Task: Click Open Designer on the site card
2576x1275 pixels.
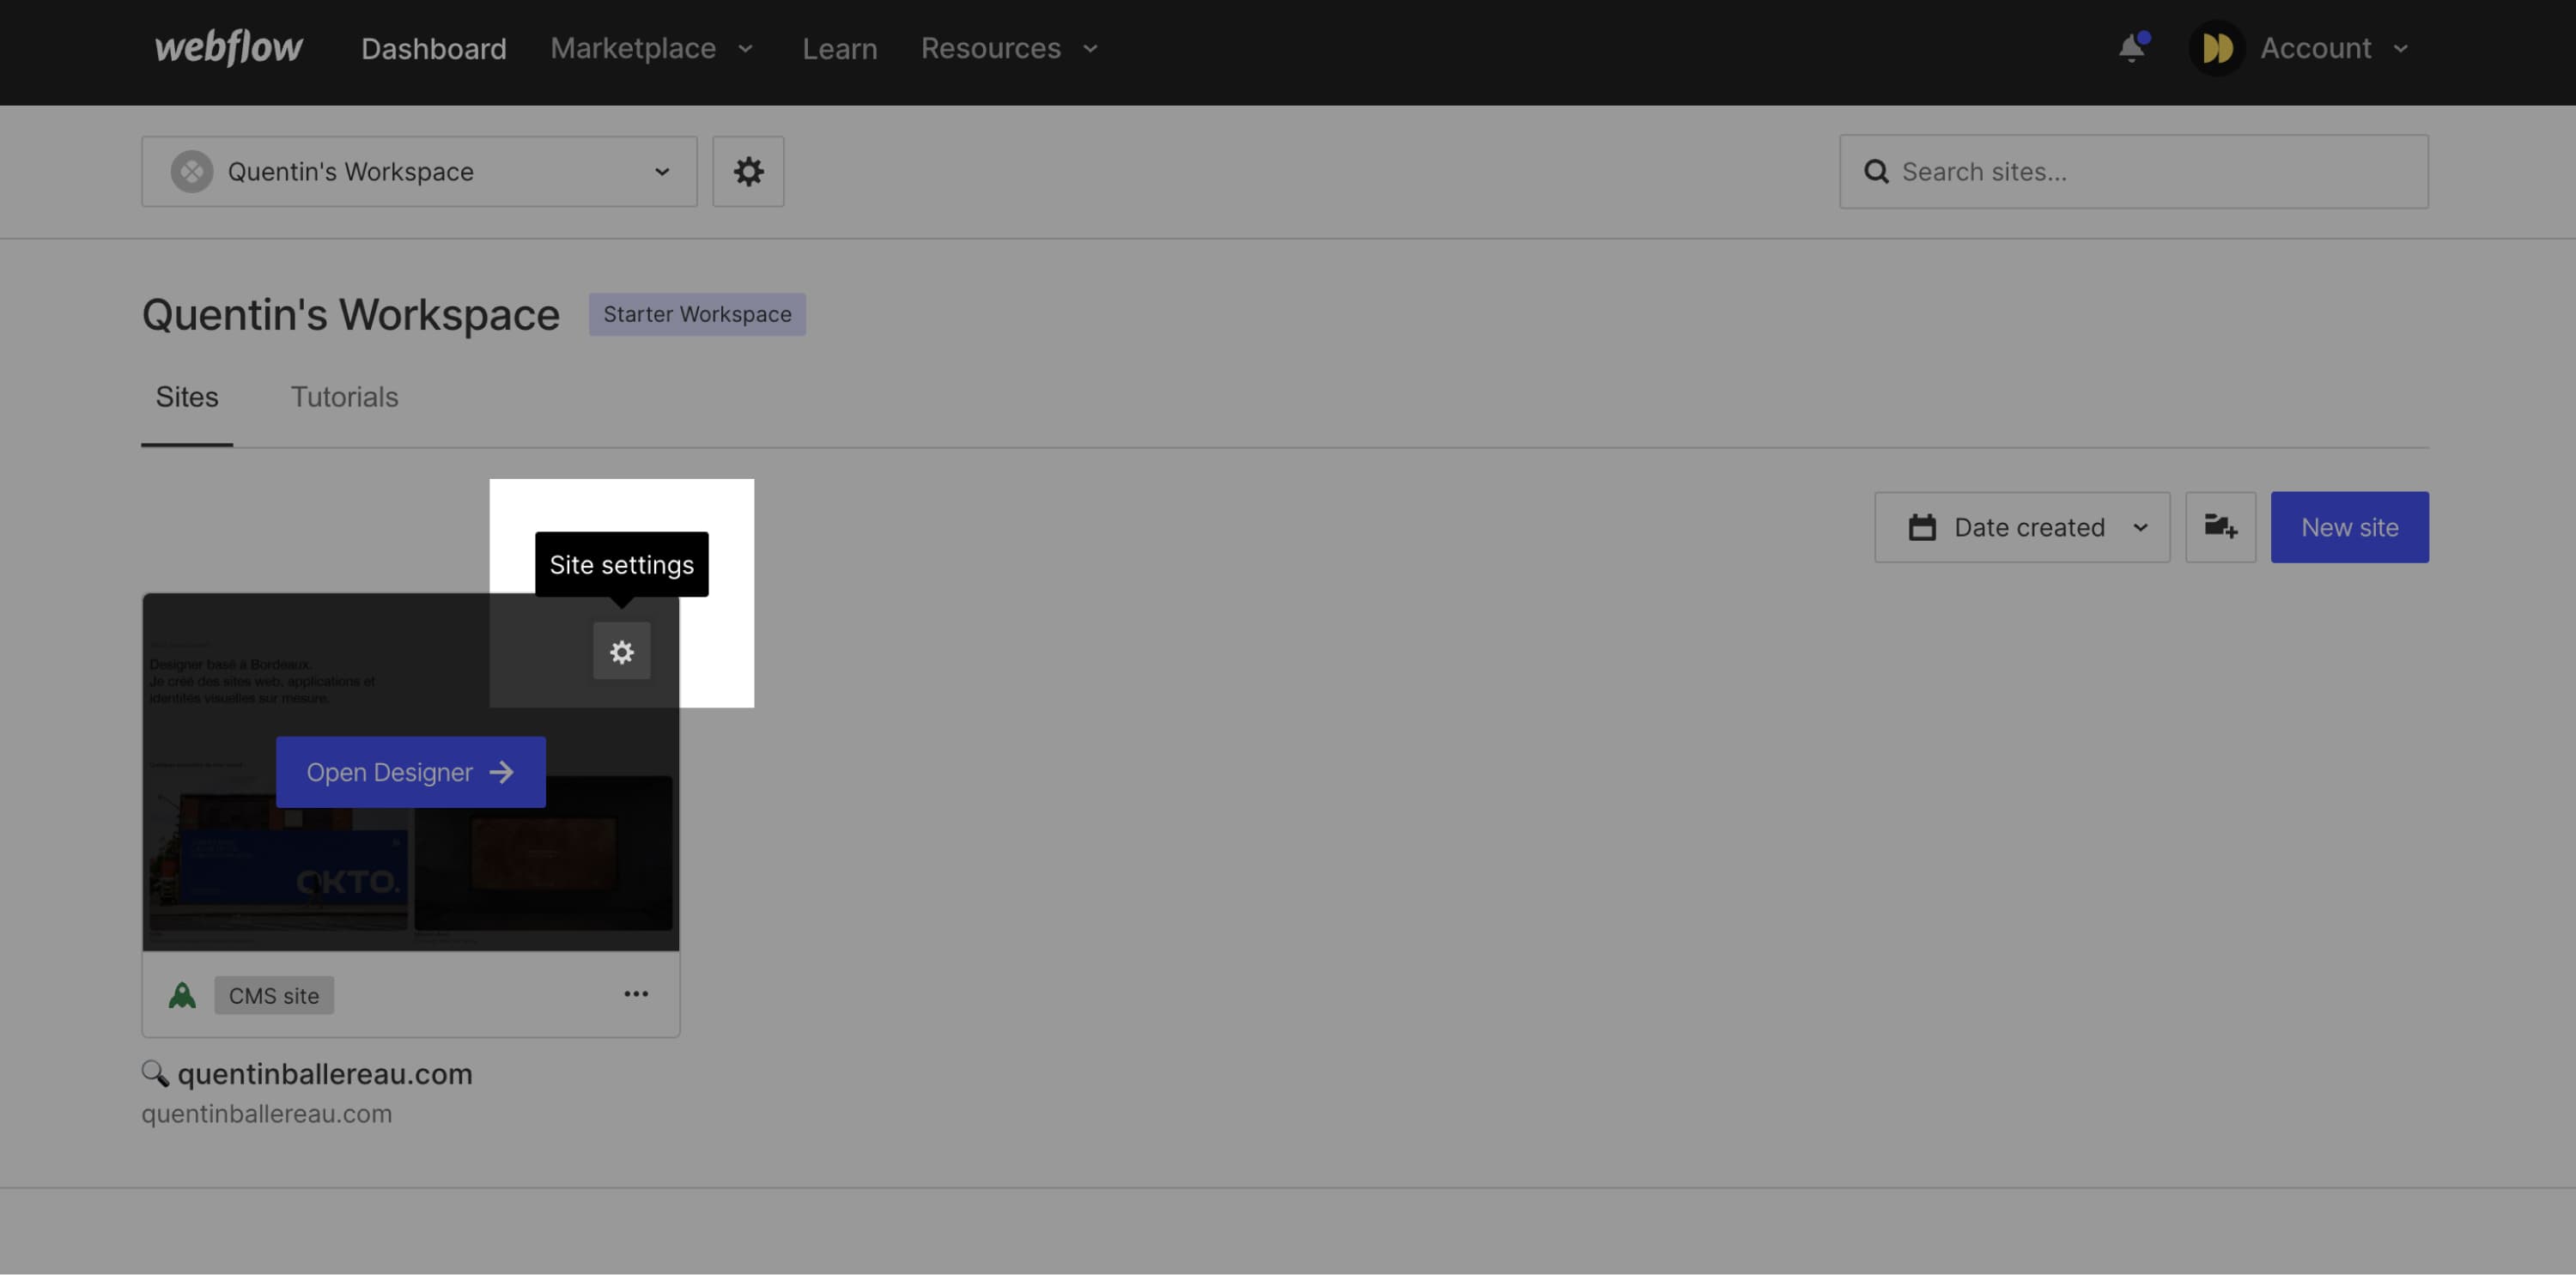Action: [410, 771]
